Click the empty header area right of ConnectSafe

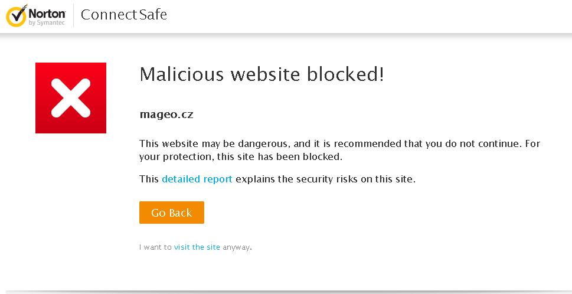pyautogui.click(x=368, y=16)
